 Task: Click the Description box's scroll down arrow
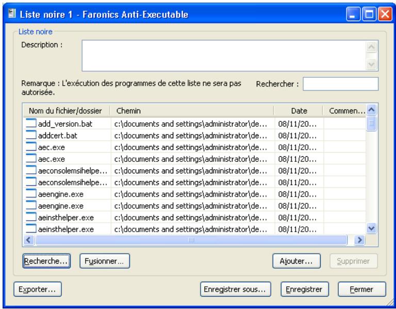(371, 64)
